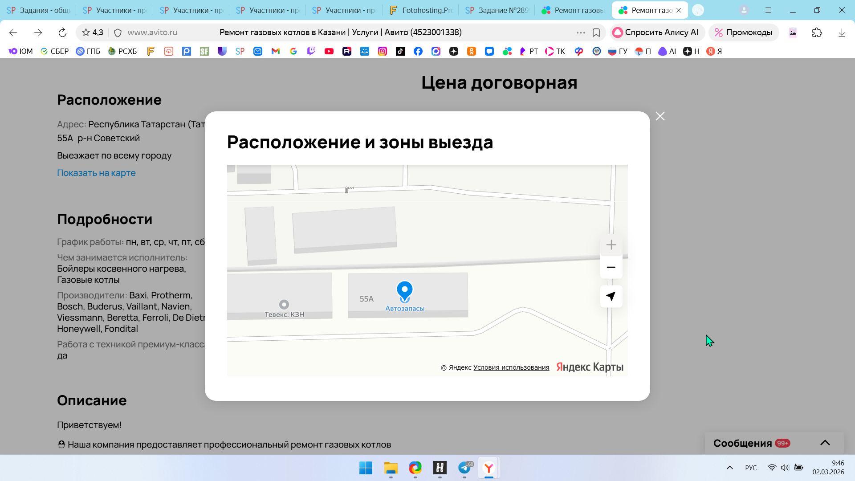Viewport: 855px width, 481px height.
Task: Bookmark this page in address bar
Action: 596,33
